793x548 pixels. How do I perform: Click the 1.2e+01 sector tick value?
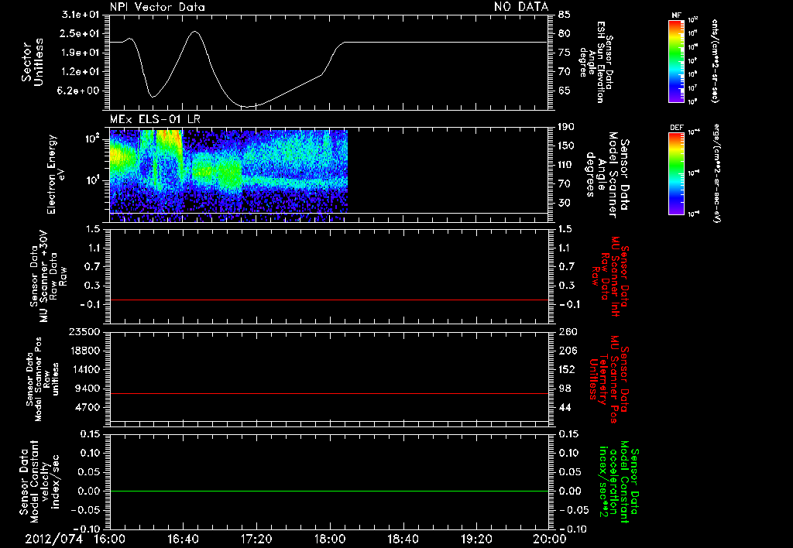(80, 72)
